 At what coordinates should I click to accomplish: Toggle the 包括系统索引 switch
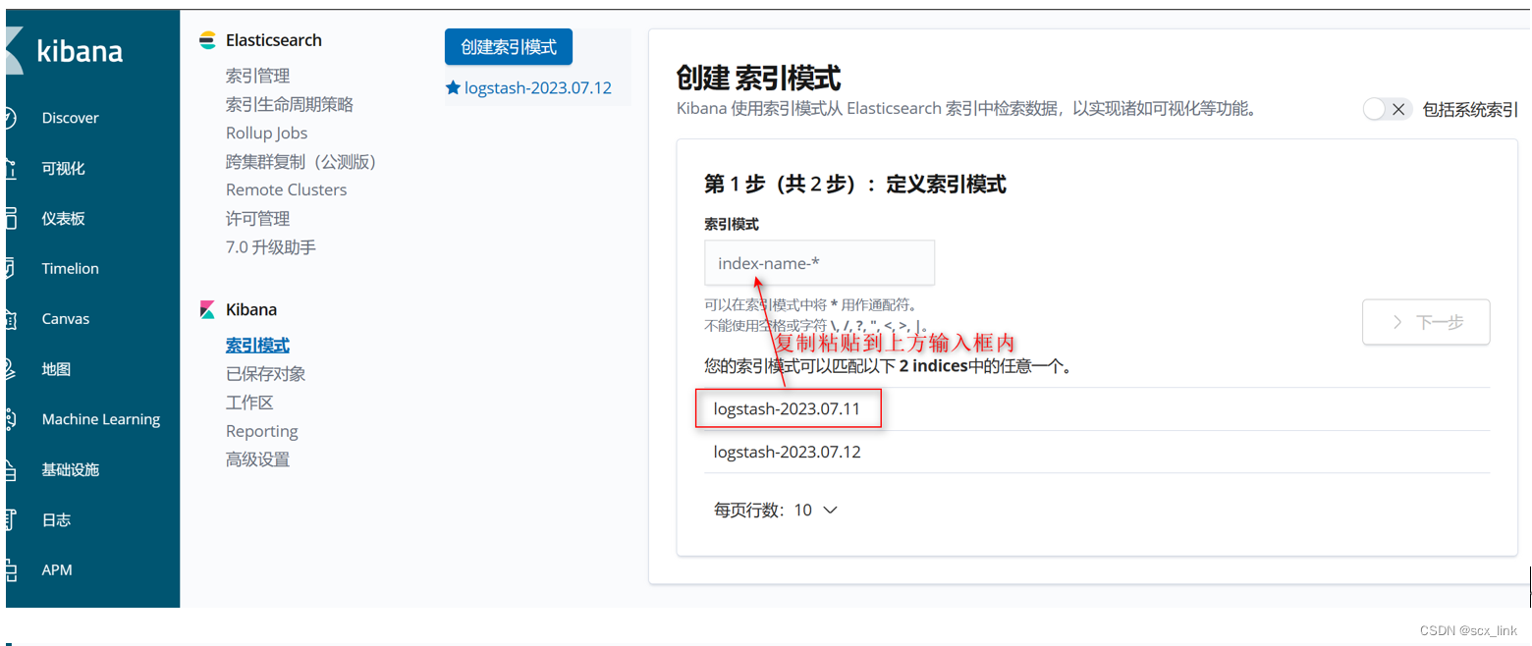[x=1387, y=109]
